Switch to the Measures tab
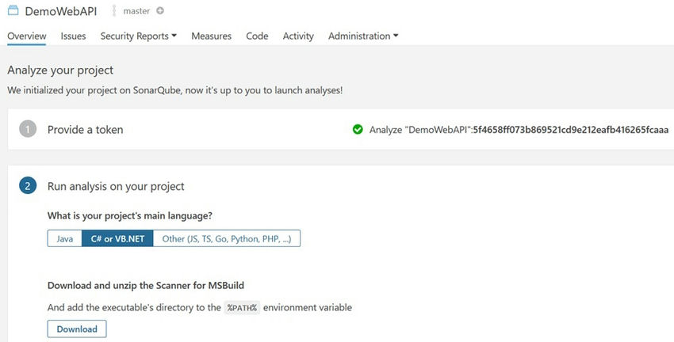Screen dimensions: 674x342 pos(211,36)
